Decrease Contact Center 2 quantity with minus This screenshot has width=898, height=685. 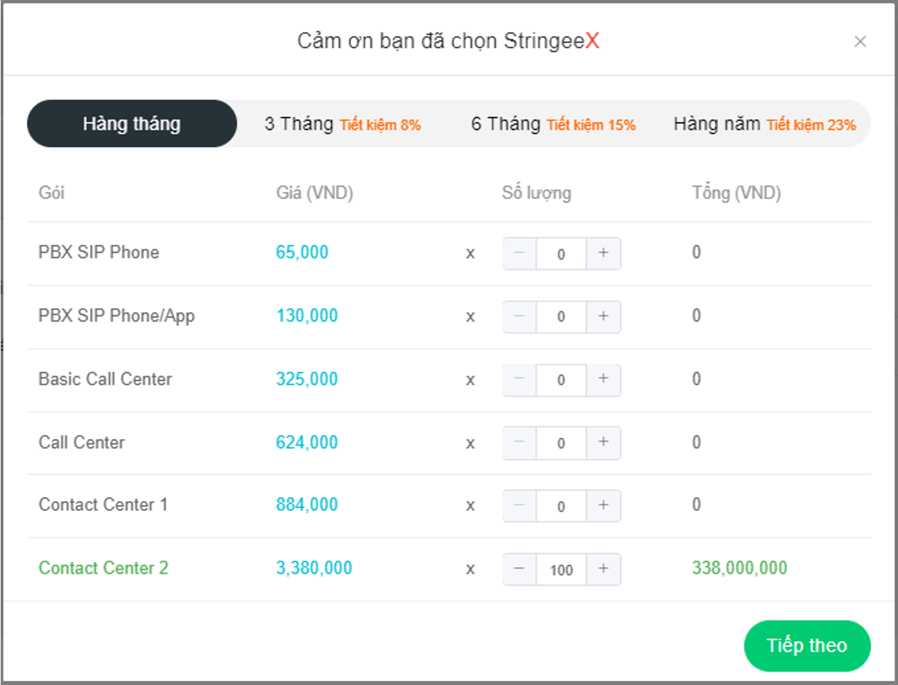pyautogui.click(x=519, y=569)
